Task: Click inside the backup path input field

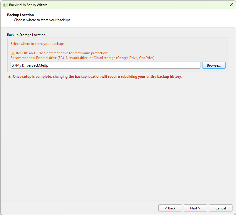Action: 105,65
